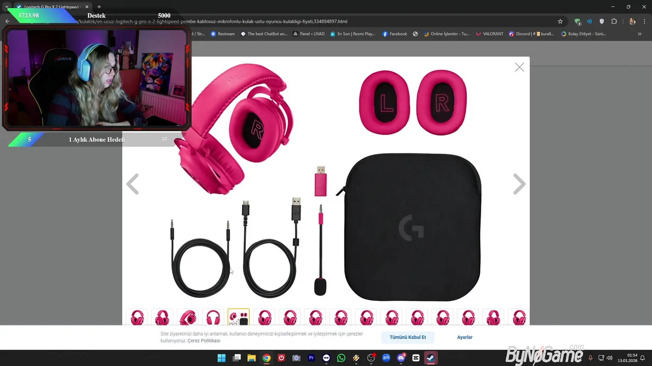
Task: Open Chrome's three-dot menu
Action: point(645,21)
